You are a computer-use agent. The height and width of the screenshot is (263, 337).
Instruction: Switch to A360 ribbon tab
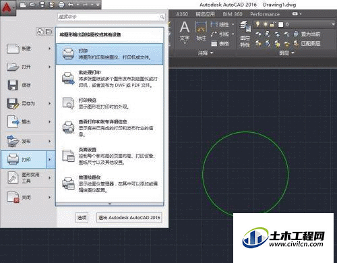tap(182, 14)
